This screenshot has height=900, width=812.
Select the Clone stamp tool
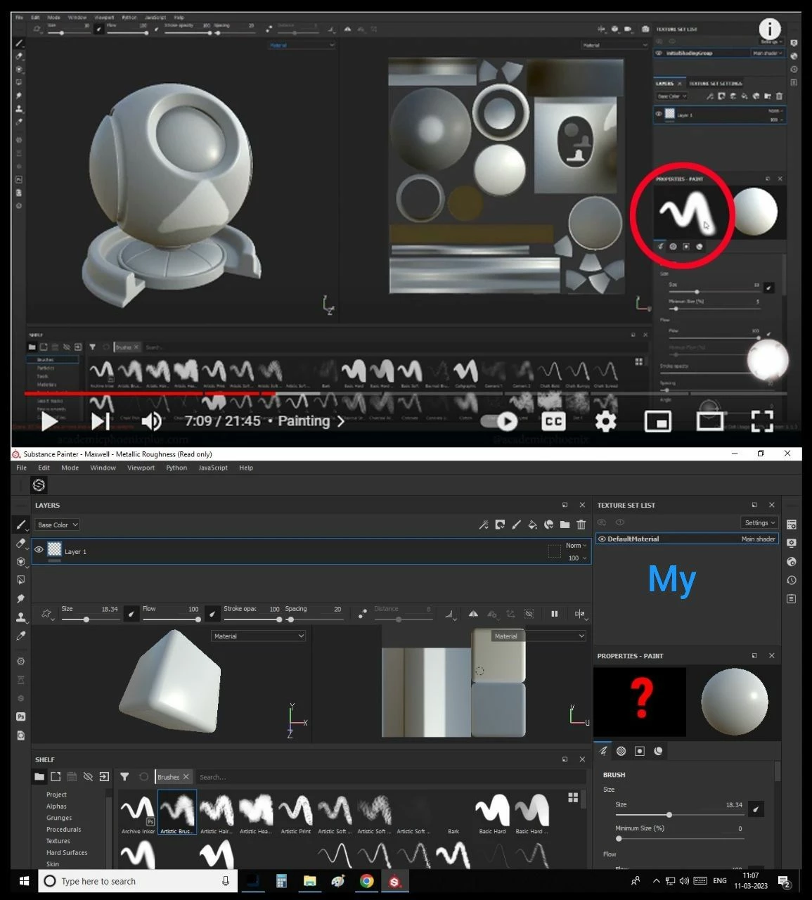pyautogui.click(x=20, y=617)
